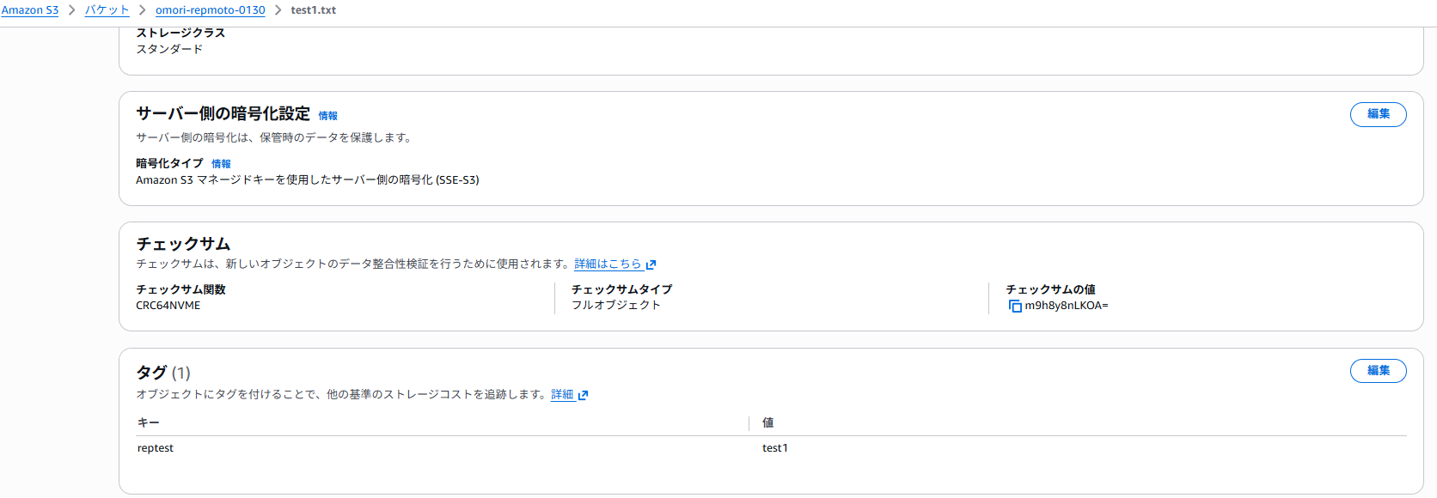Click 情報 next to サーバー側の暗号化設定
This screenshot has width=1437, height=498.
coord(327,115)
